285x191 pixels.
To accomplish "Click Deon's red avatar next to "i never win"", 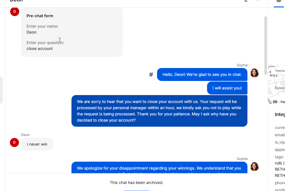I will 14,142.
